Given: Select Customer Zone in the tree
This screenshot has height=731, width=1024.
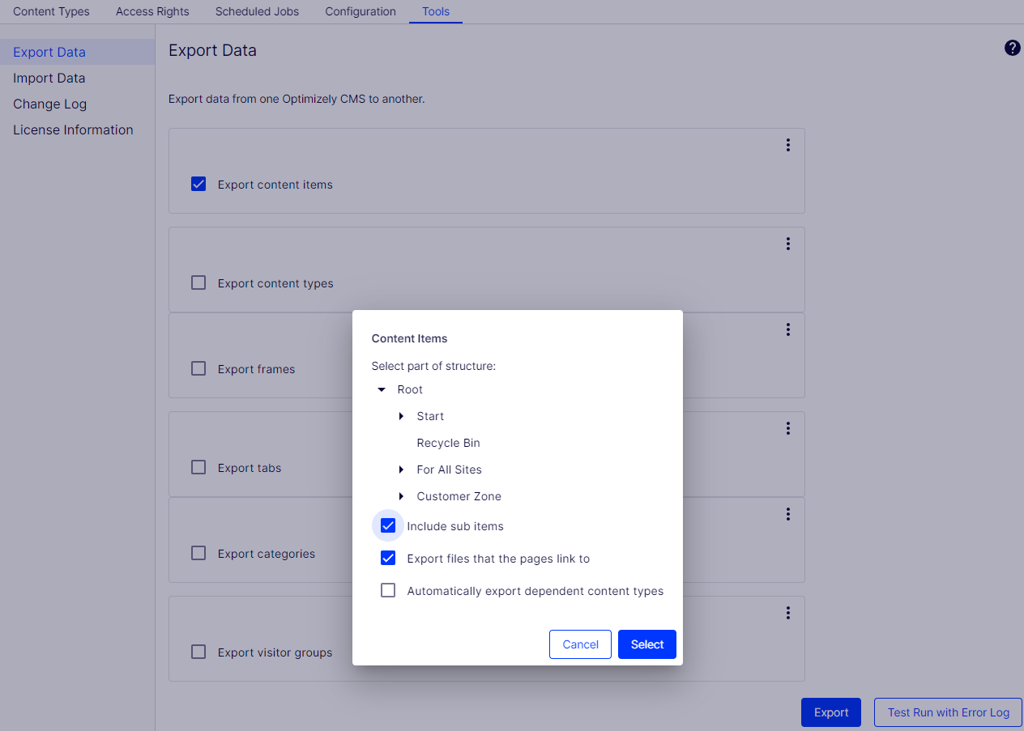Looking at the screenshot, I should [459, 496].
